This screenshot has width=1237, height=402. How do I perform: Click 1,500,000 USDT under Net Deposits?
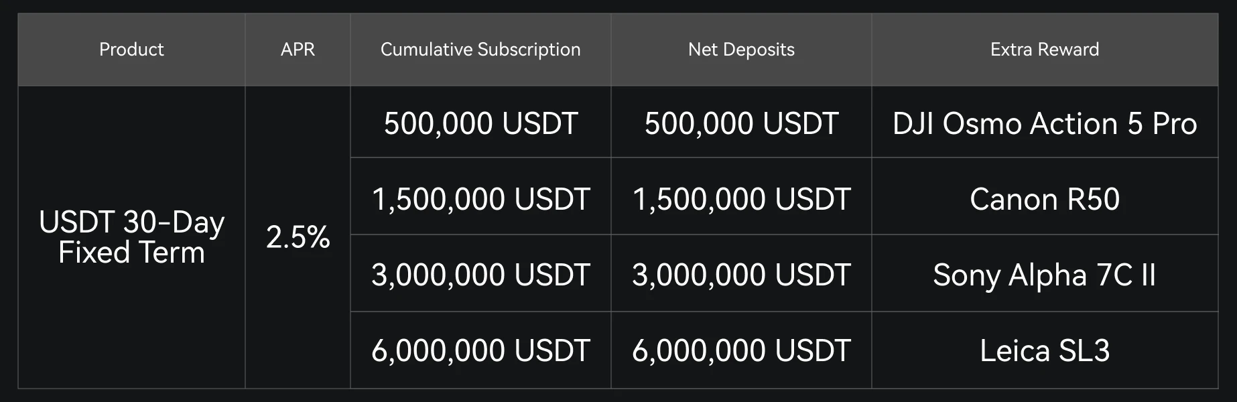click(x=741, y=200)
